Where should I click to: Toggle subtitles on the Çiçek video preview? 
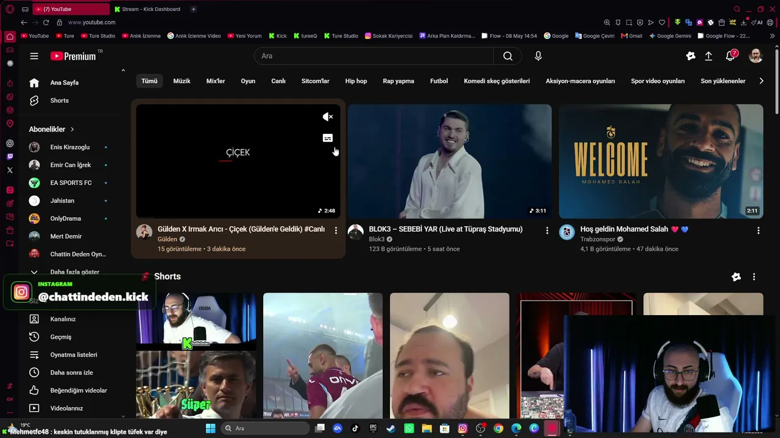(x=328, y=138)
